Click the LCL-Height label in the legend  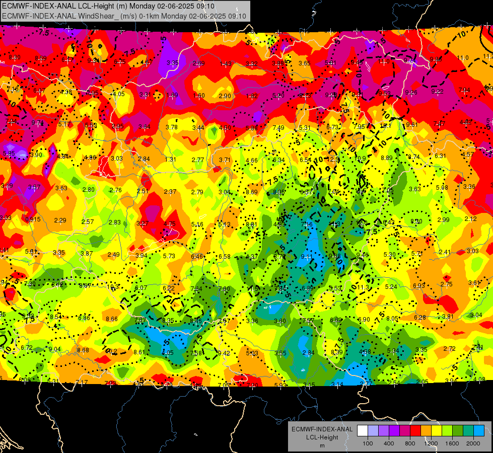coord(322,437)
